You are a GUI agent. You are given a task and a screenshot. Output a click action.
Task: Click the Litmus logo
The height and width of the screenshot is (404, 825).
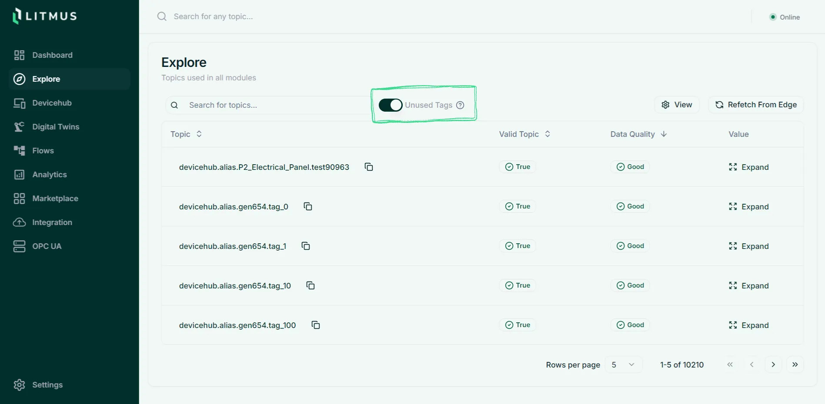[45, 16]
